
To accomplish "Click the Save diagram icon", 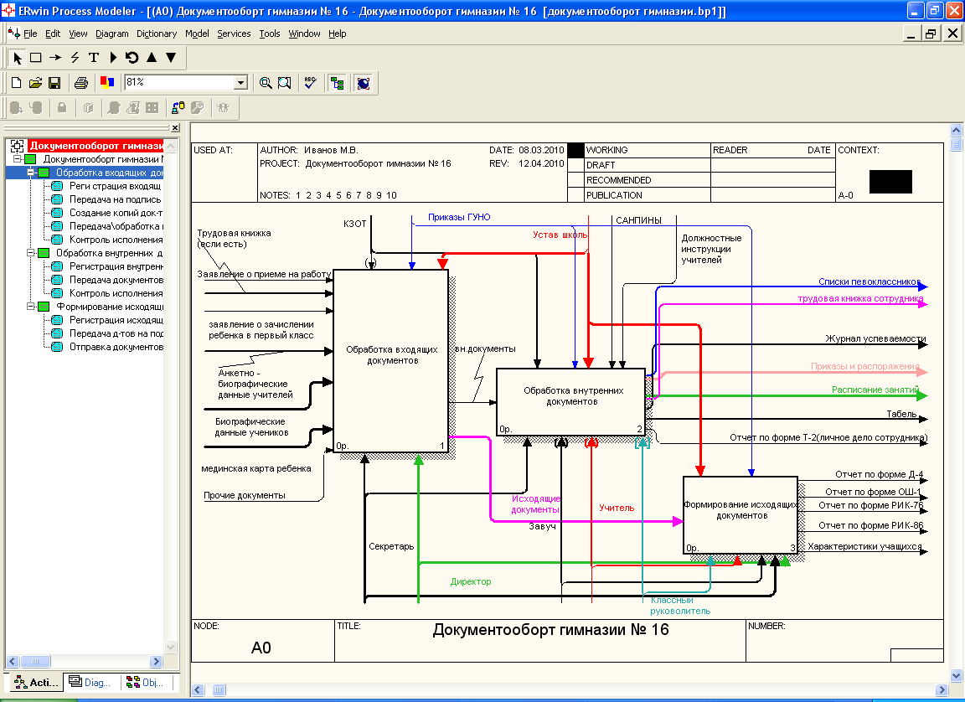I will click(x=54, y=83).
